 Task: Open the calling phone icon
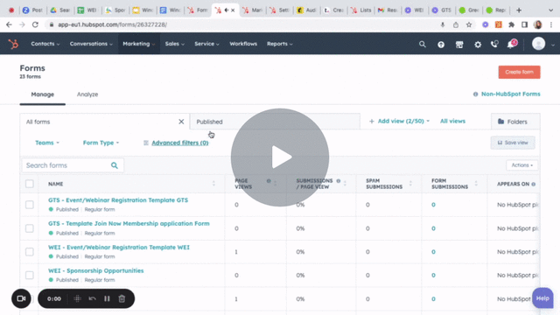494,45
